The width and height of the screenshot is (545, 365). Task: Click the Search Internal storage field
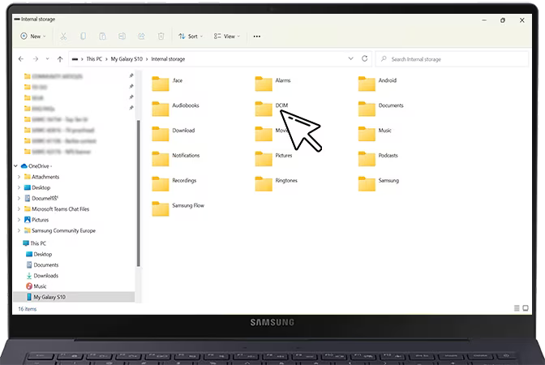coord(452,59)
